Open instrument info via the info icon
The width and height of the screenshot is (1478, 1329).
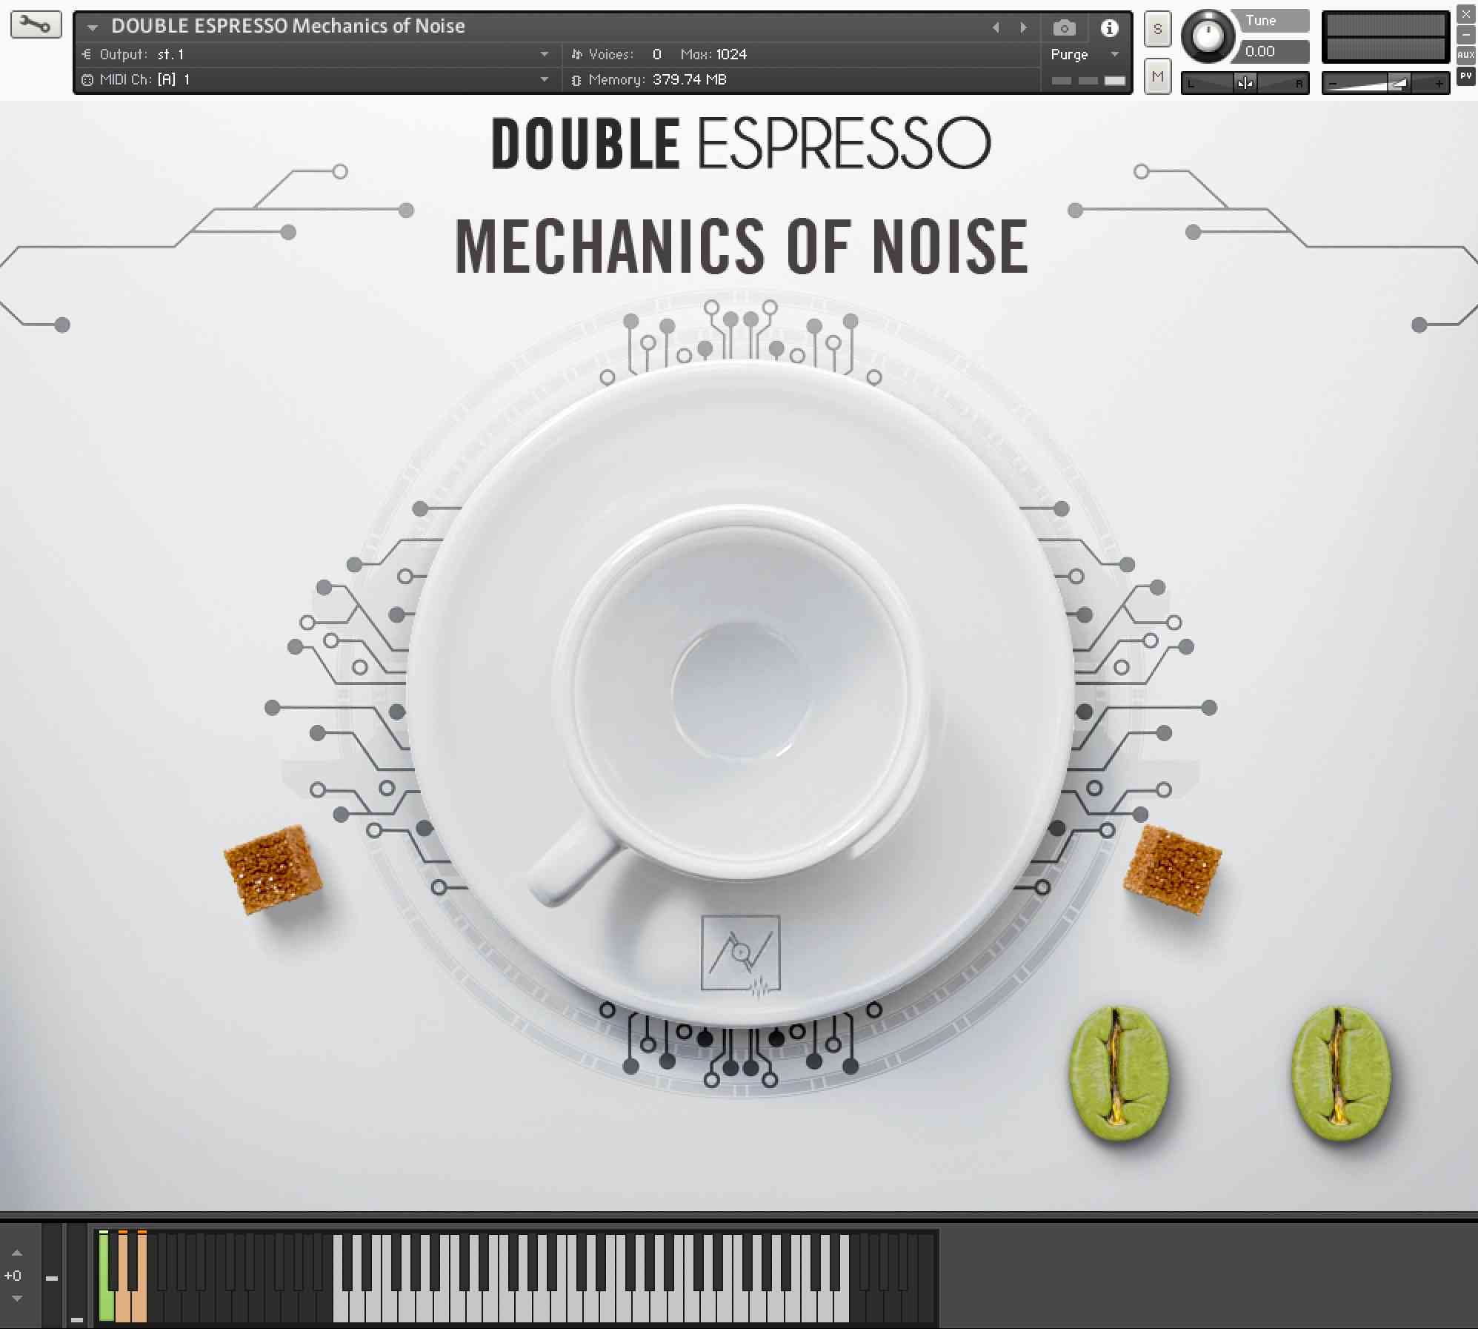click(x=1110, y=28)
